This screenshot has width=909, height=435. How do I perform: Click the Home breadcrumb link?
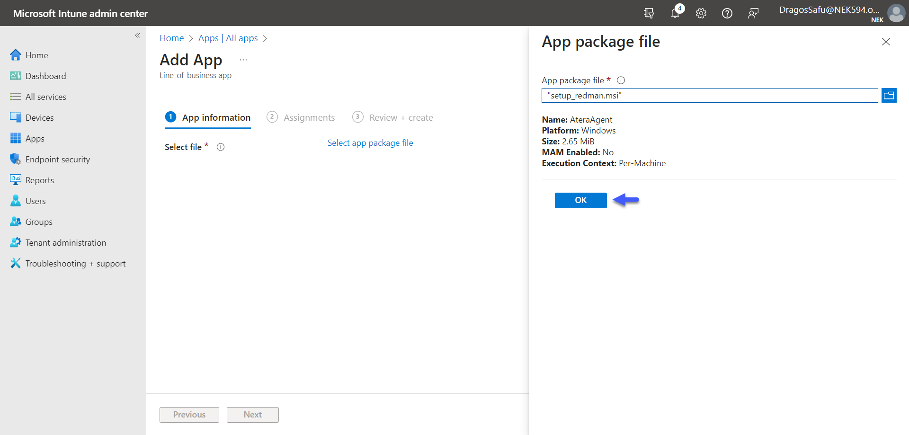171,38
